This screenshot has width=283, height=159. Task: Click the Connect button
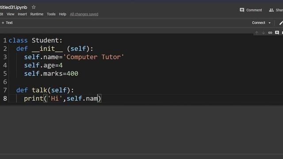click(259, 23)
